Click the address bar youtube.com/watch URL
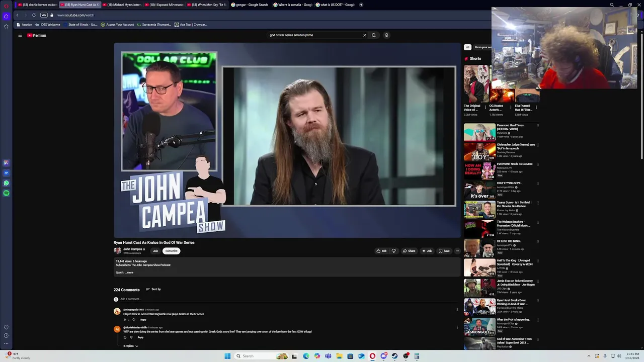 tap(75, 15)
